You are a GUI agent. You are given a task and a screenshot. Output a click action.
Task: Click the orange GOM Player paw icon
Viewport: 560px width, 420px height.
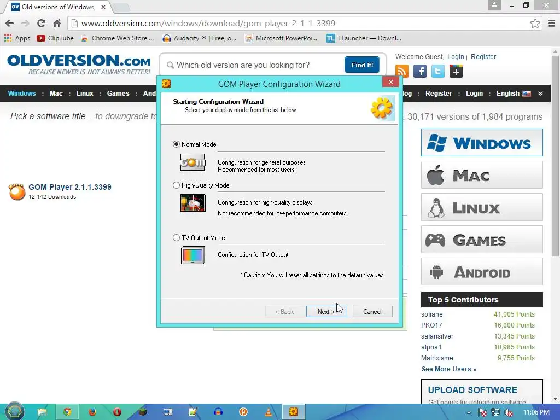click(x=17, y=192)
